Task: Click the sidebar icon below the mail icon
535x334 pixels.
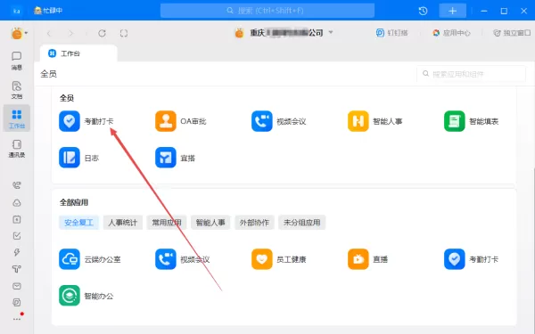Action: pos(16,302)
